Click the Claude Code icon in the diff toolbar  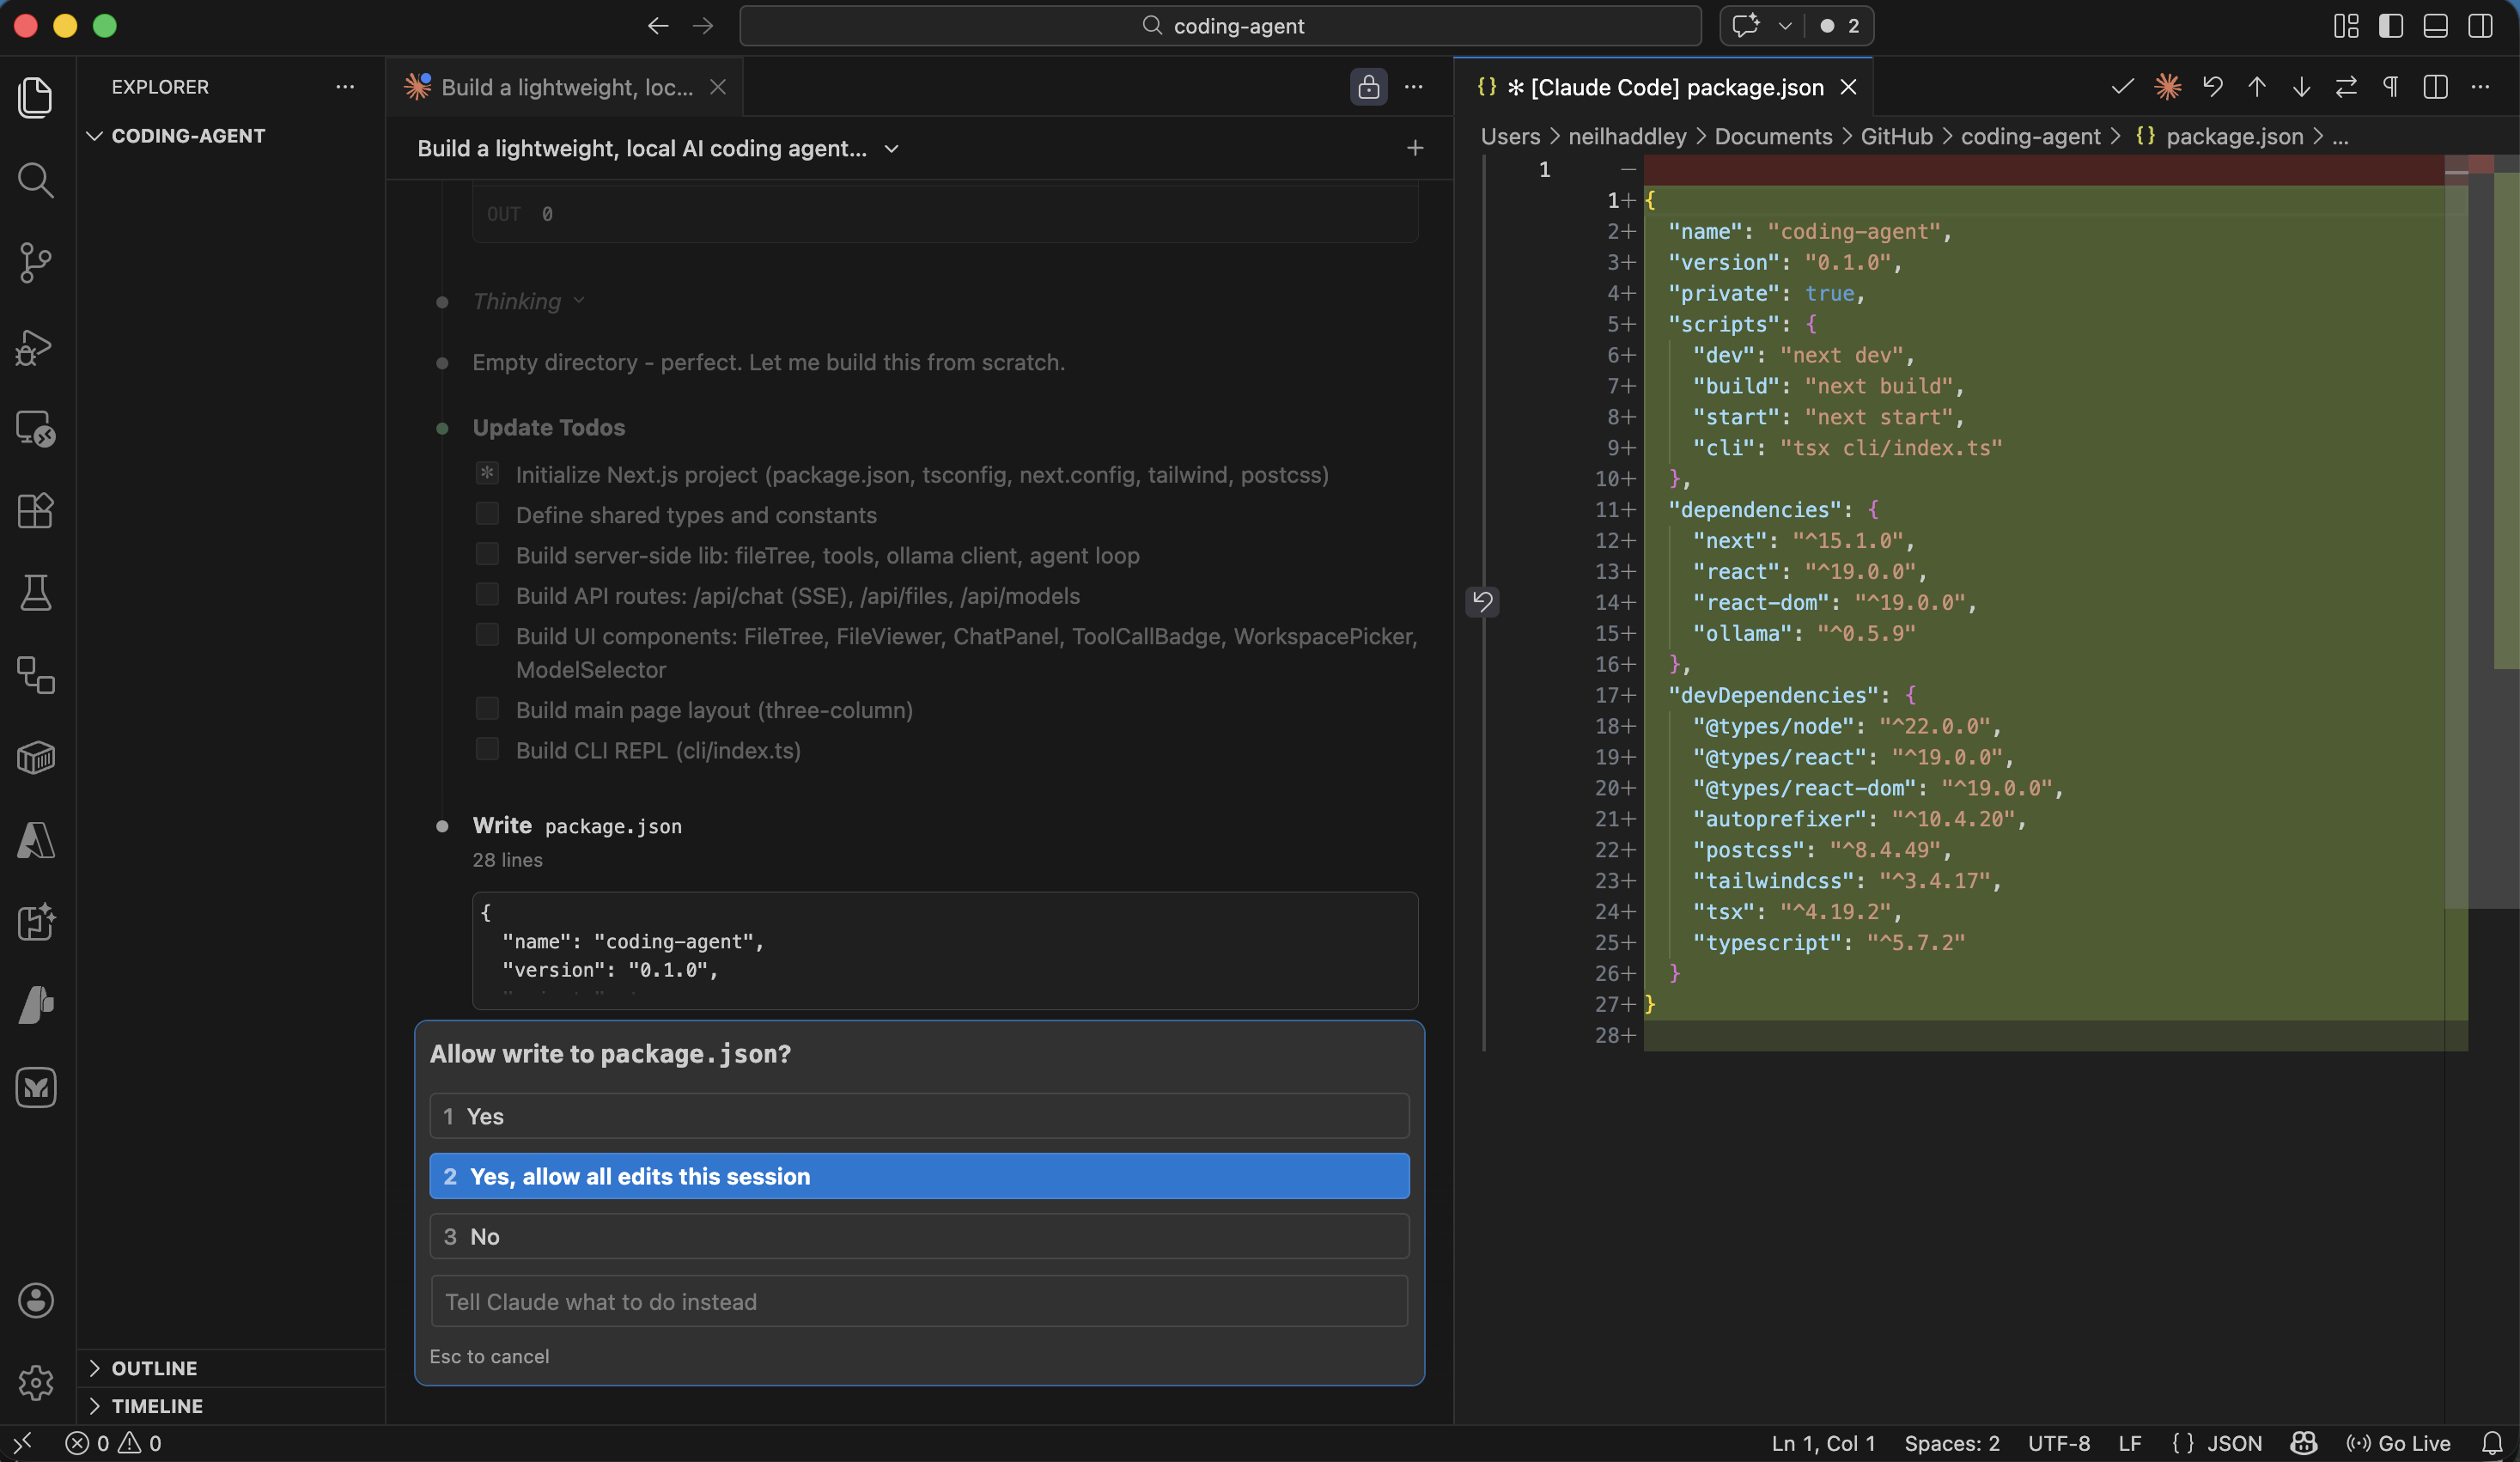(x=2167, y=87)
